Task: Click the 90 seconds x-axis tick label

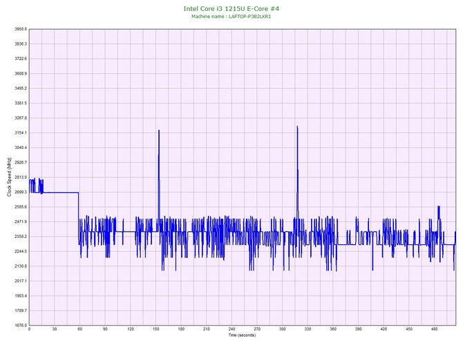Action: (x=105, y=329)
